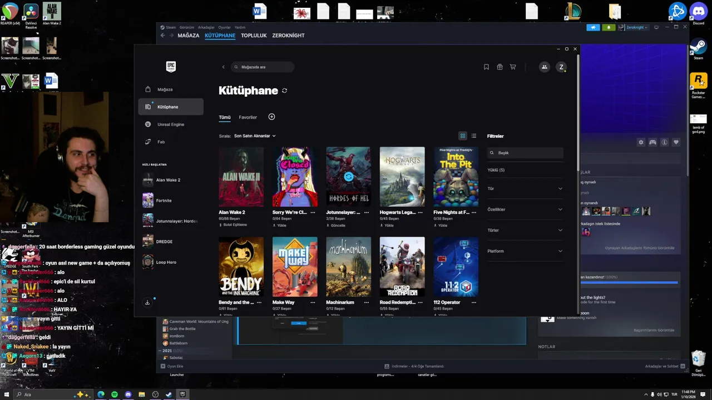Open Mağaza in Epic sidebar

pyautogui.click(x=171, y=89)
